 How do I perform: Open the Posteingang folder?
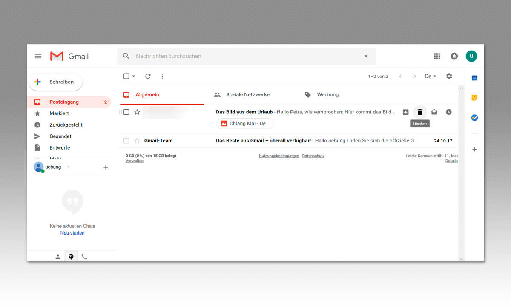(x=69, y=102)
